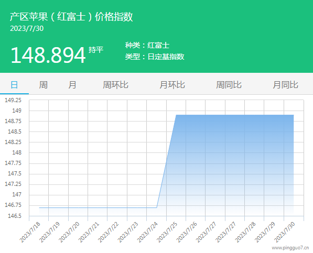Show the 月同比 tab
This screenshot has width=313, height=253.
coord(285,85)
